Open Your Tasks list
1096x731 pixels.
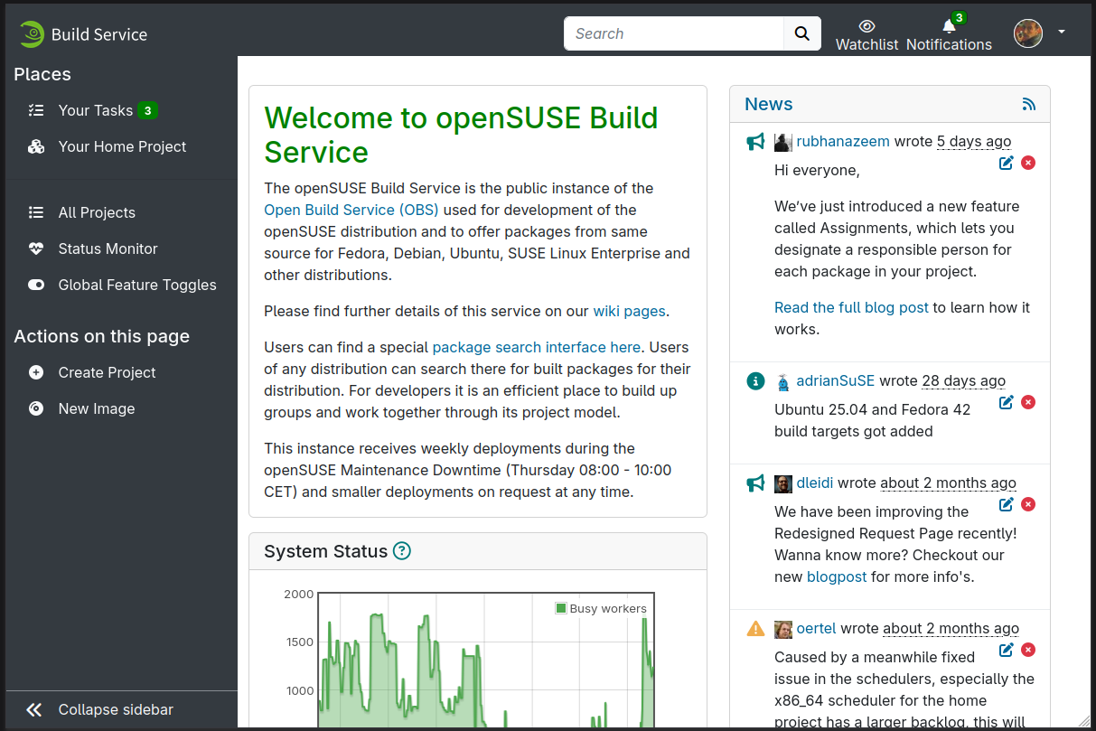pyautogui.click(x=95, y=110)
